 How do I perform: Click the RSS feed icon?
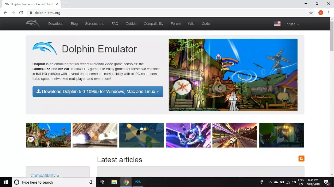301,158
